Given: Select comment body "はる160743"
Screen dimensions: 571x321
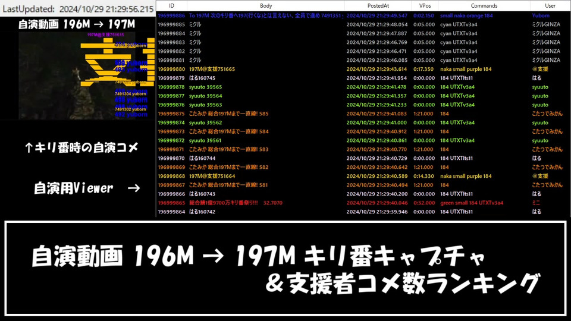Looking at the screenshot, I should click(x=202, y=194).
